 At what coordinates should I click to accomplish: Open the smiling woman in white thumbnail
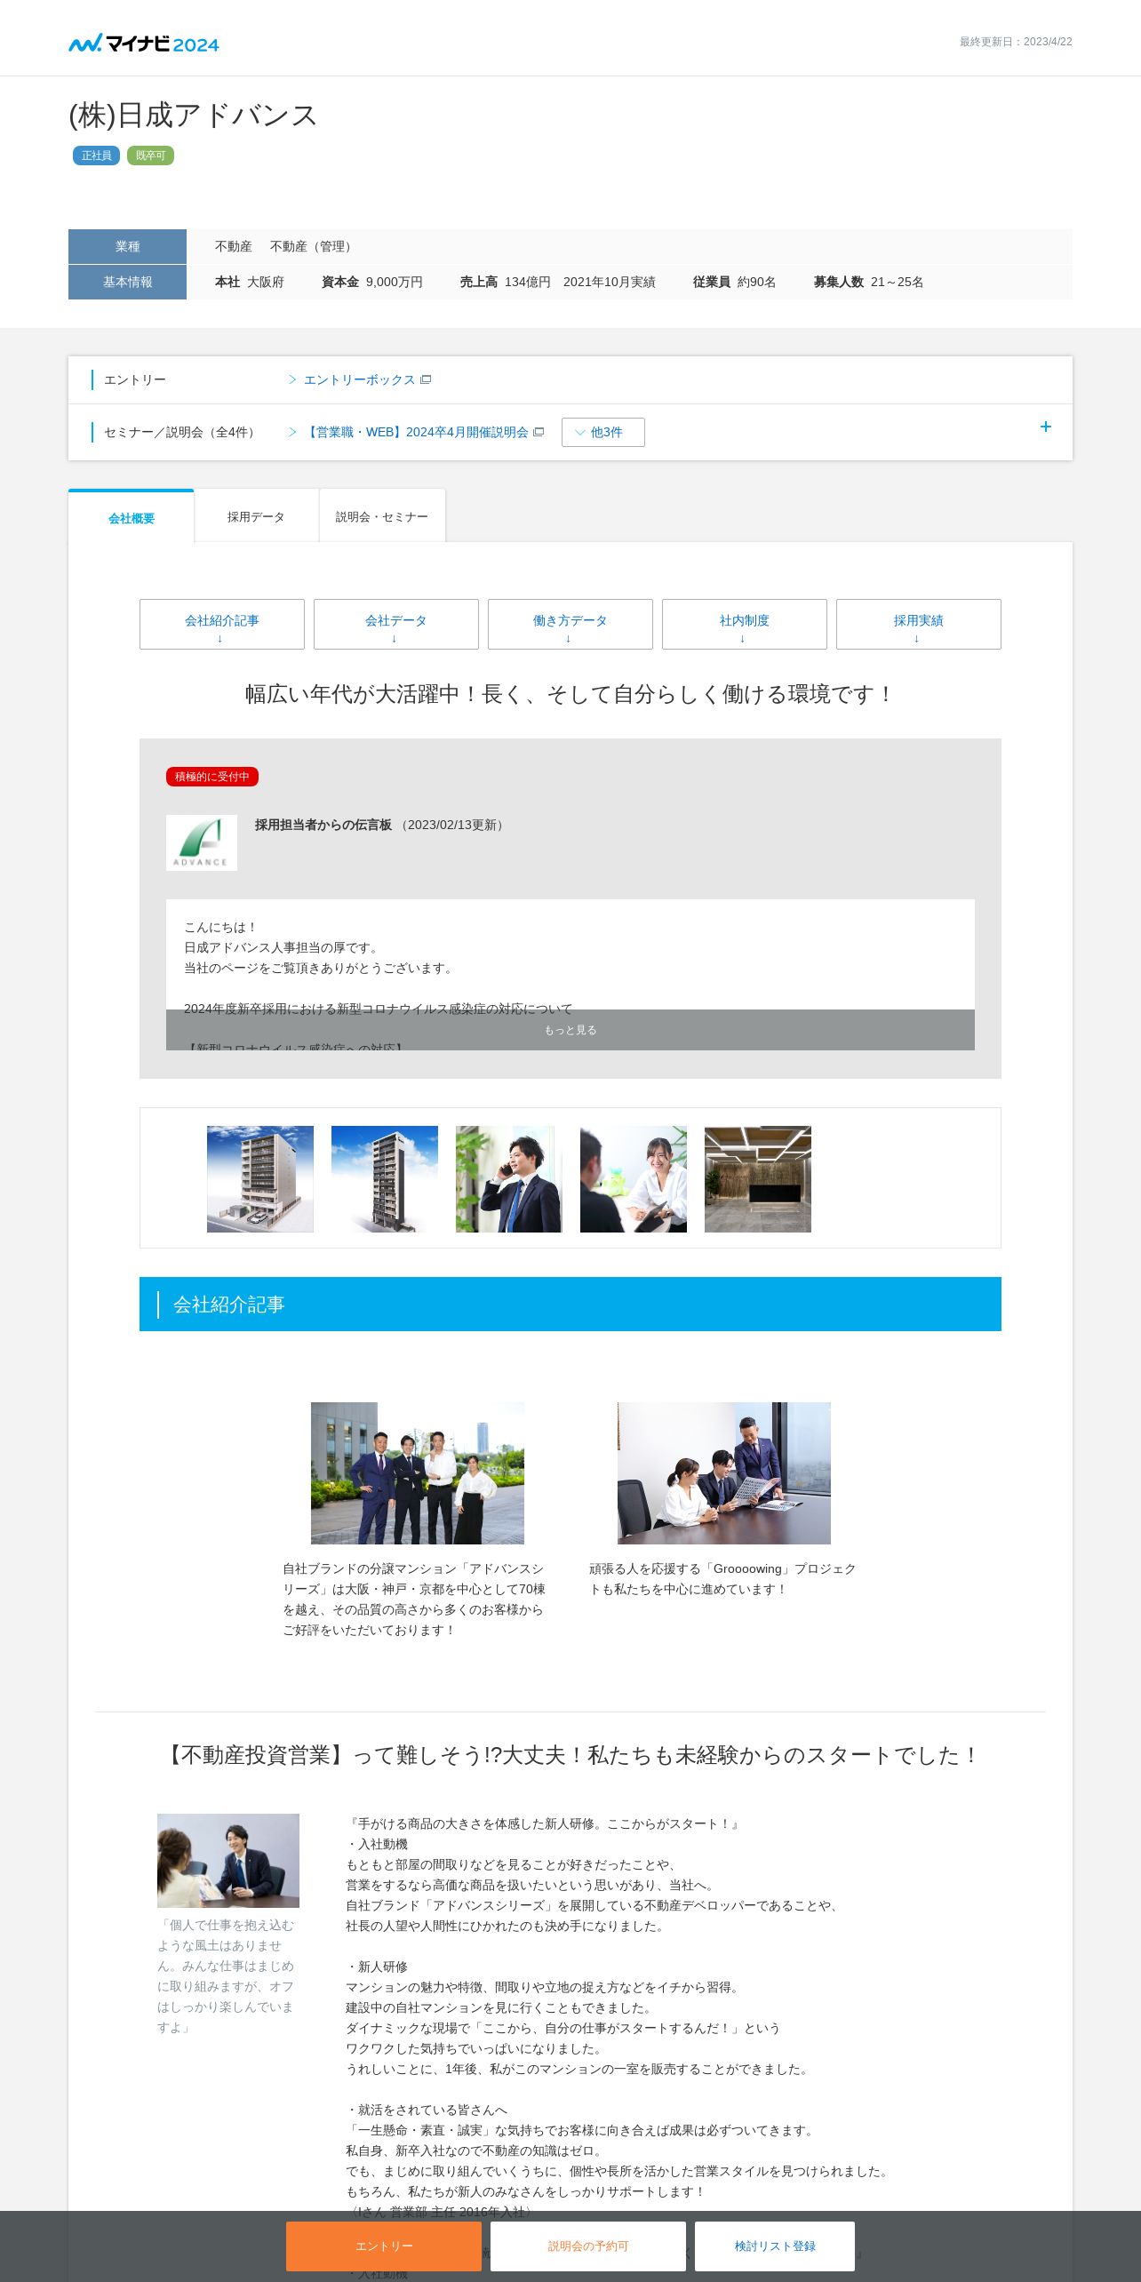[634, 1179]
